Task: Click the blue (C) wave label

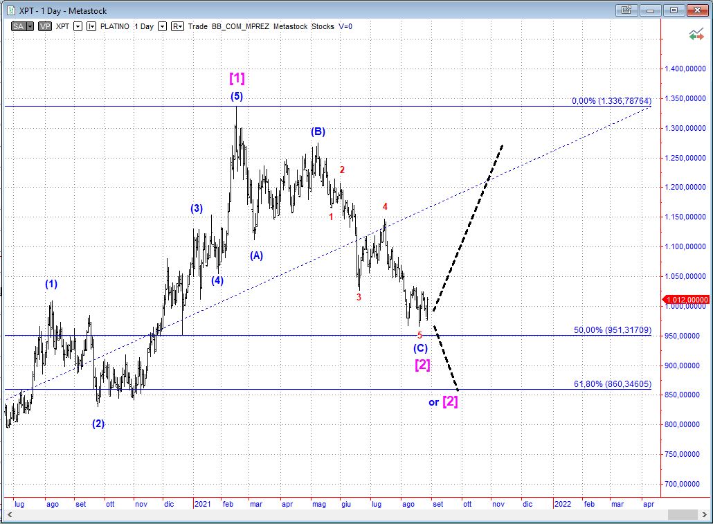Action: [421, 348]
